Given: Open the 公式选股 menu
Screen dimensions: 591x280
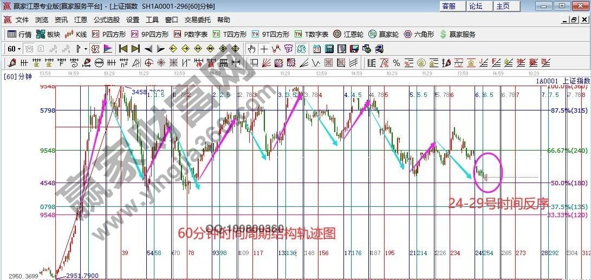Looking at the screenshot, I should pos(107,20).
